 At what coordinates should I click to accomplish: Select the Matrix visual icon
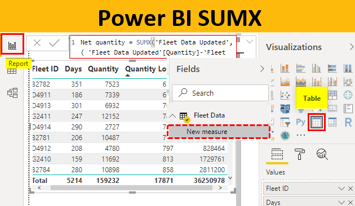pos(332,122)
